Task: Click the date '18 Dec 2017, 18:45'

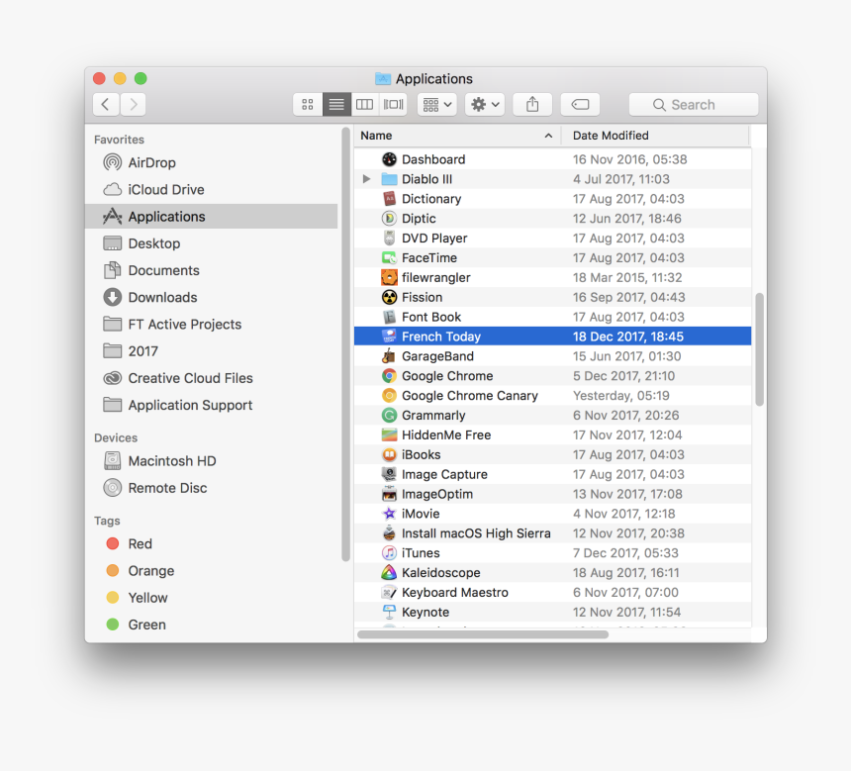Action: 628,337
